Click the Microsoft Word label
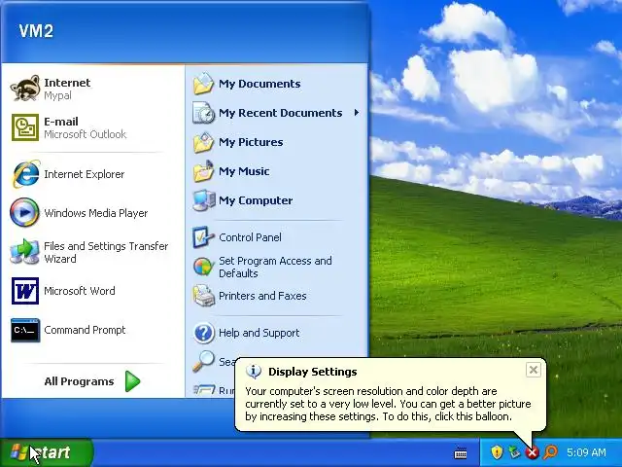This screenshot has height=467, width=622. tap(80, 291)
